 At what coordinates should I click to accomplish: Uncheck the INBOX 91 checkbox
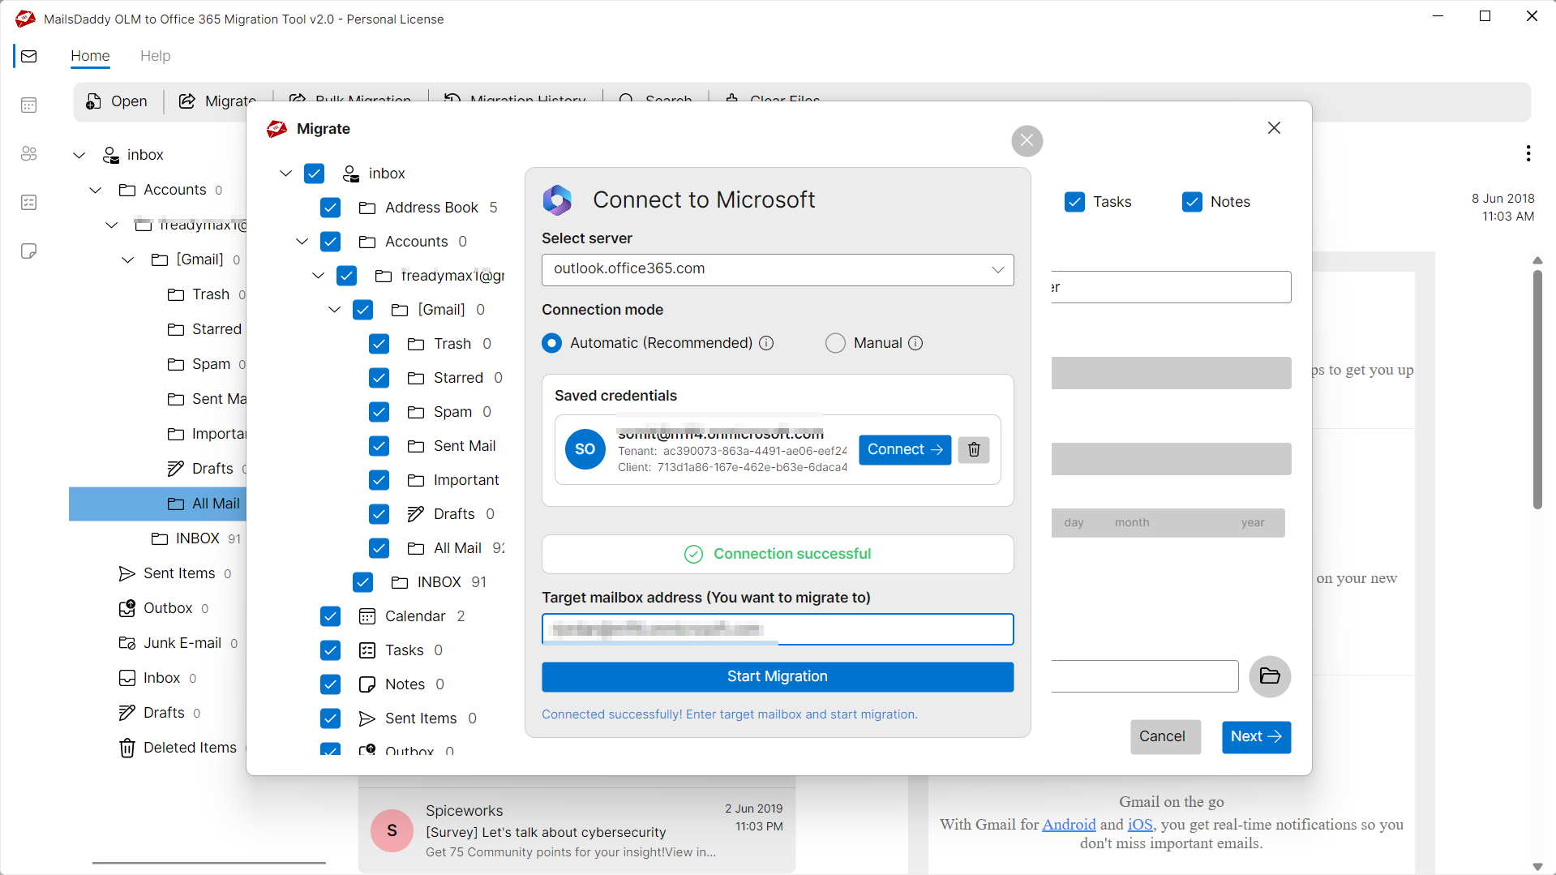[362, 582]
